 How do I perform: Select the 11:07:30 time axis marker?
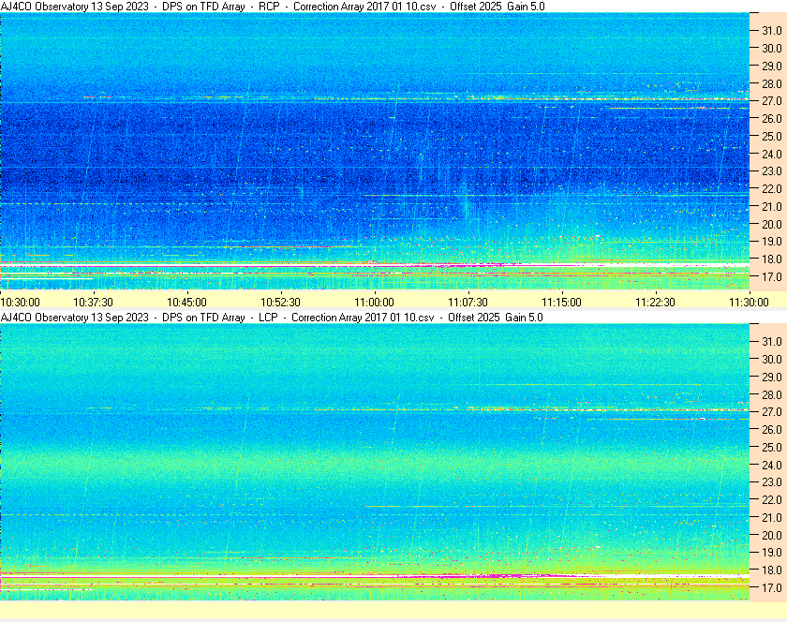point(468,302)
